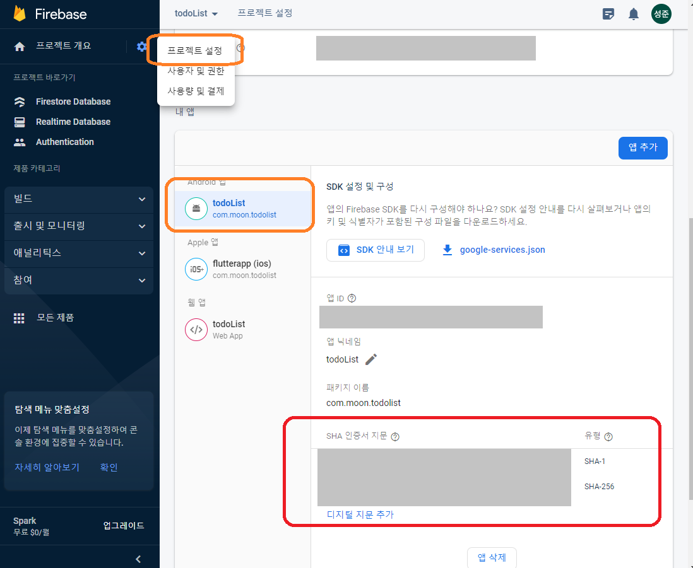The width and height of the screenshot is (693, 568).
Task: Expand the 출시 및 모니터링 category
Action: (x=79, y=226)
